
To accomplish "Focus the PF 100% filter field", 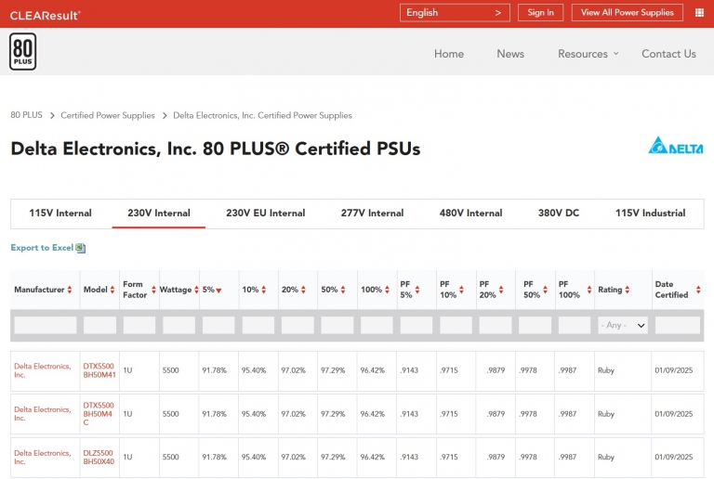I will click(575, 326).
